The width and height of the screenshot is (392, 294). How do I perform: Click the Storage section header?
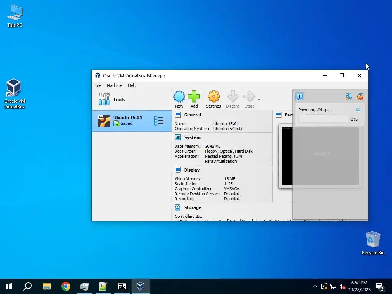(193, 207)
